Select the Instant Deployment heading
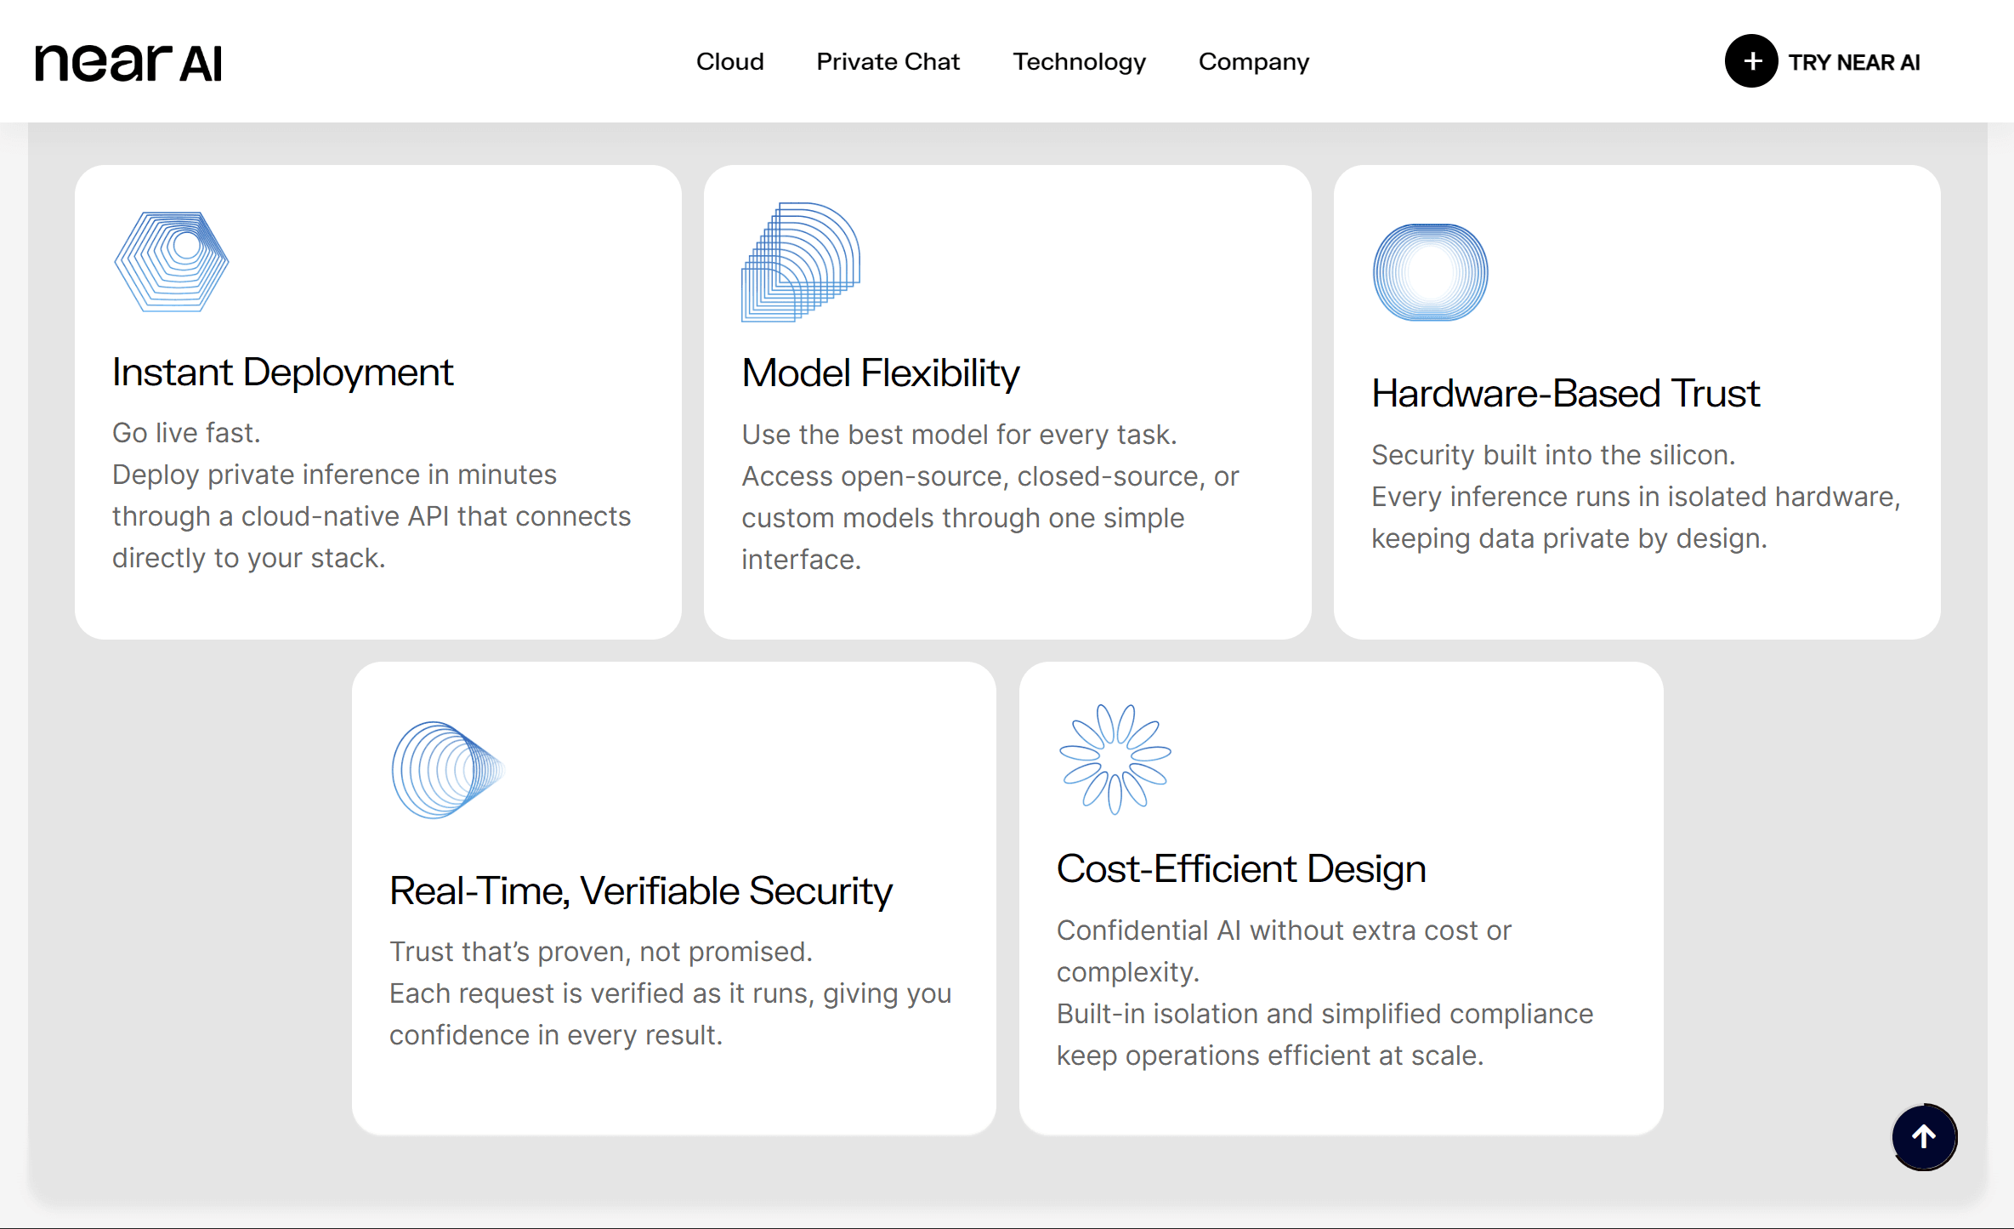This screenshot has width=2014, height=1229. click(282, 373)
